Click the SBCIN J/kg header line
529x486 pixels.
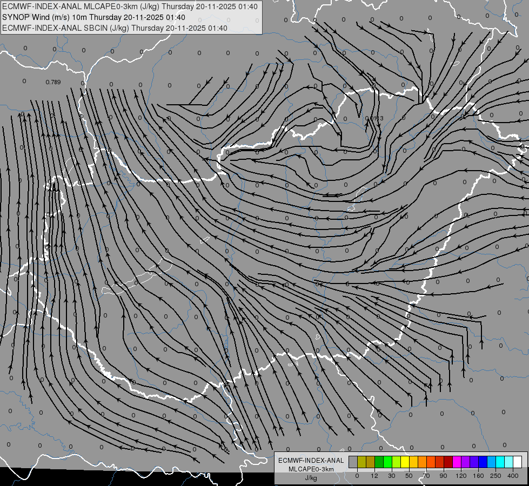coord(115,28)
